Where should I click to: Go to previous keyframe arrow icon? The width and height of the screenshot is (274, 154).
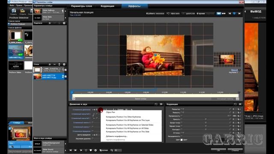tap(230, 13)
